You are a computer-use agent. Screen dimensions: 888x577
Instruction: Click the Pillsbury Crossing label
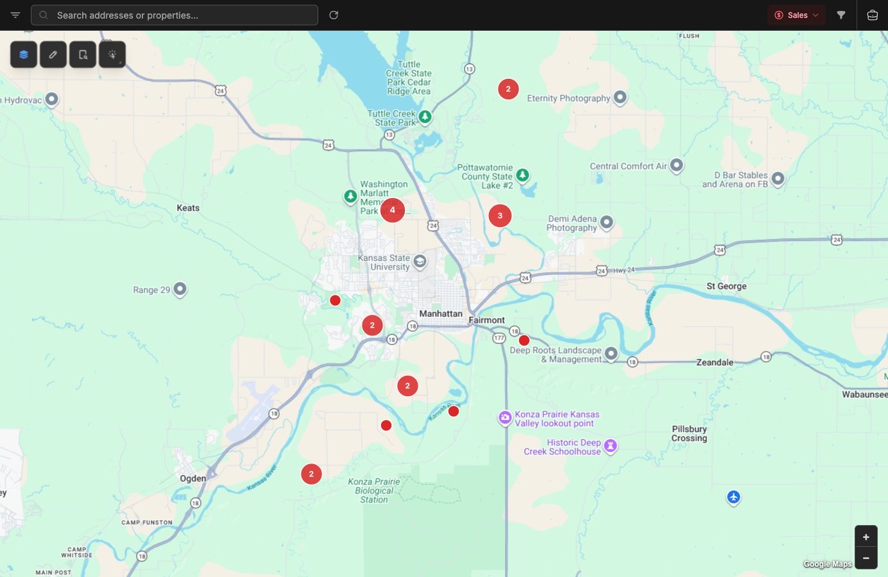point(689,434)
